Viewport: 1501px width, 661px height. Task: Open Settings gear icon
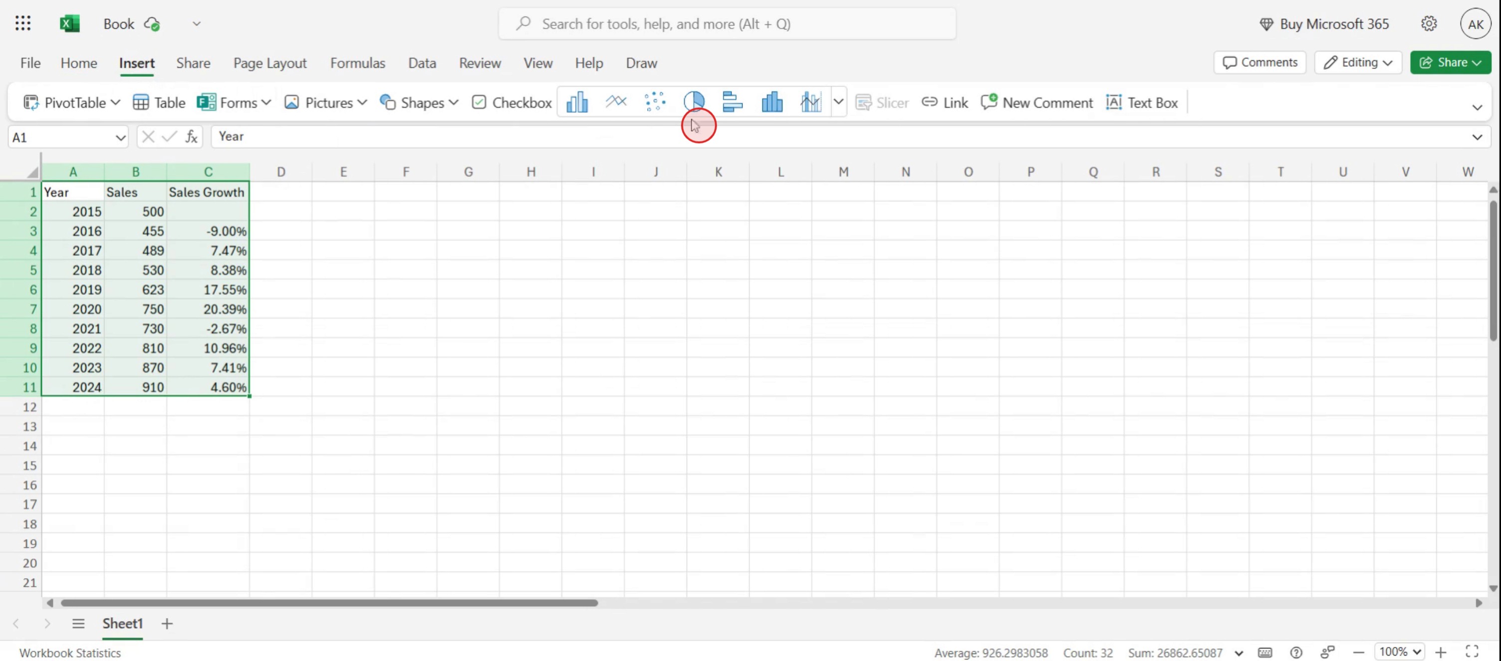pyautogui.click(x=1428, y=24)
